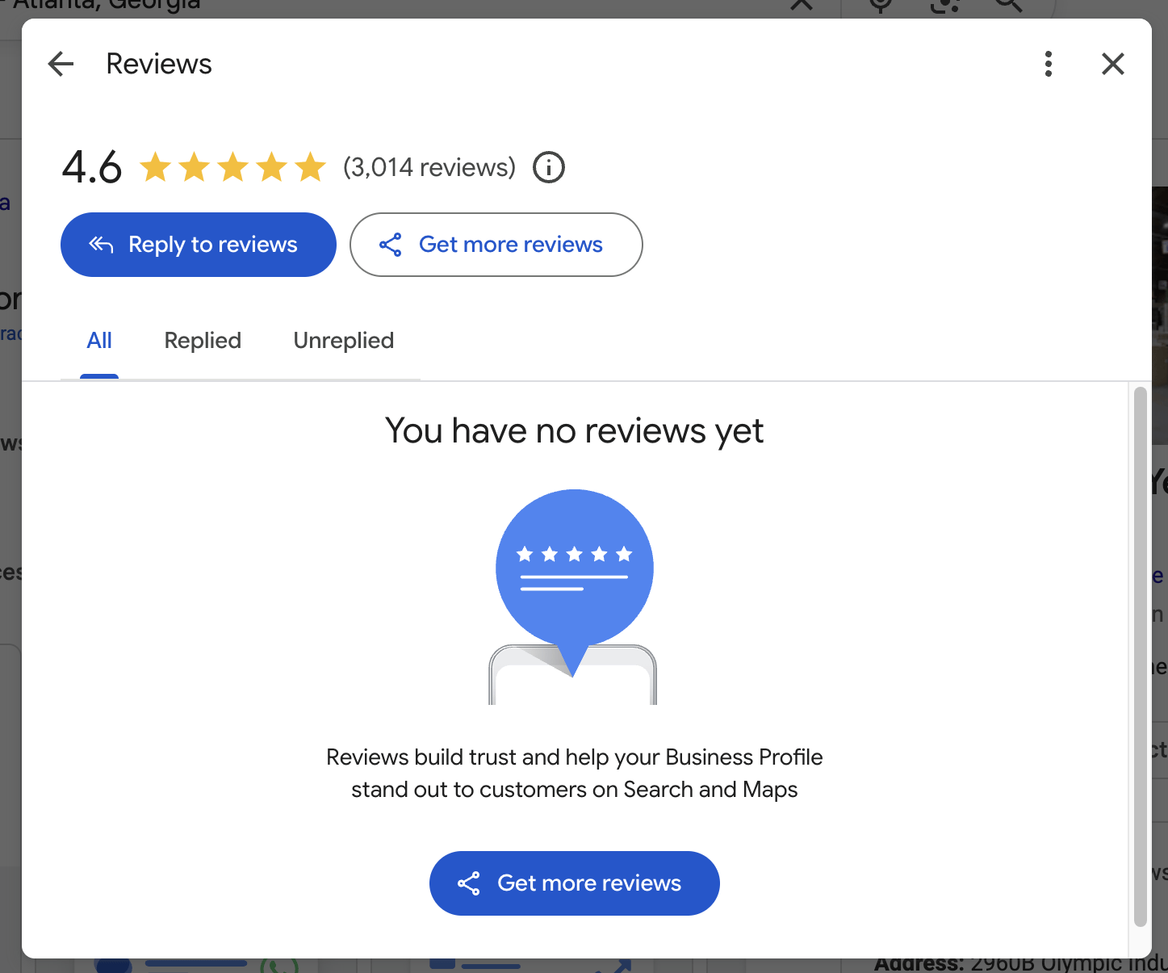Click the outlined Get more reviews button

[496, 245]
